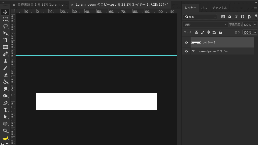This screenshot has height=145, width=258.
Task: Select the Lasso tool
Action: (x=5, y=26)
